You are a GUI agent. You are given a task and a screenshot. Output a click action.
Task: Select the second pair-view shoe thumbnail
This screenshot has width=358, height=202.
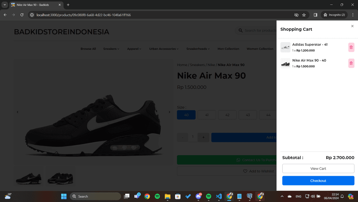(60, 176)
